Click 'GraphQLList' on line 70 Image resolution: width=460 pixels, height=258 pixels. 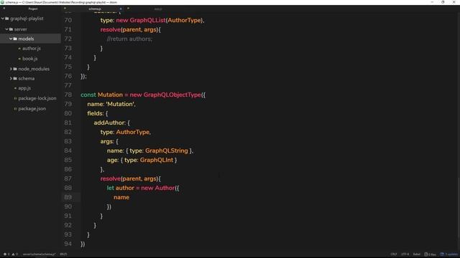click(x=147, y=20)
